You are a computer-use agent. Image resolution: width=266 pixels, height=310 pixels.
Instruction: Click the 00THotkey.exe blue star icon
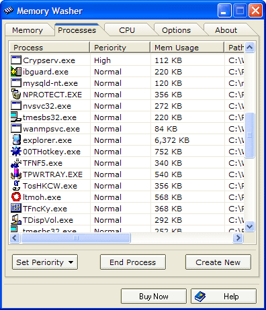tap(16, 152)
